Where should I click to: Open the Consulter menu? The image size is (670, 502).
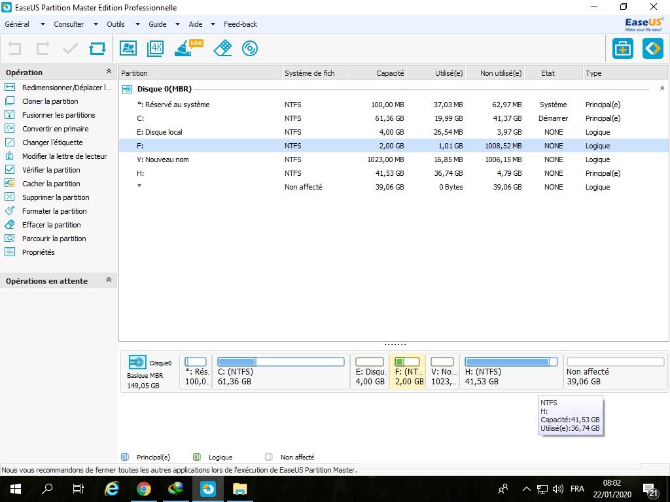click(69, 24)
